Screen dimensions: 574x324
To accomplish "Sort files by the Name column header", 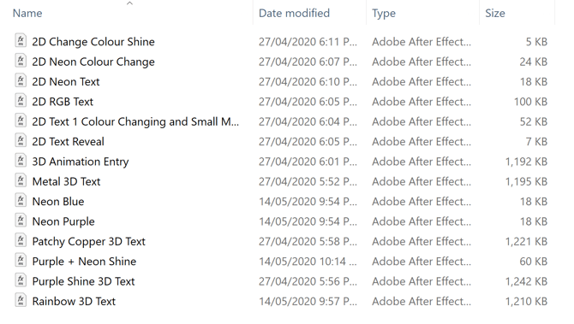I will click(x=27, y=13).
